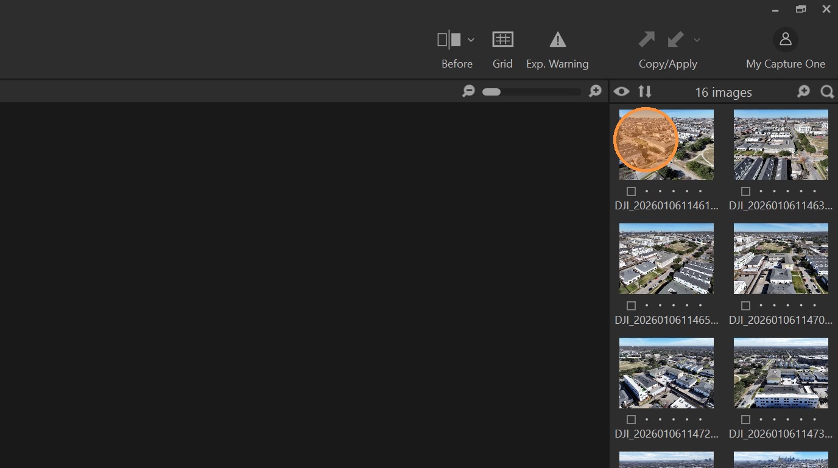This screenshot has width=838, height=468.
Task: Set one-star rating on DJI_2026010611461...
Action: (647, 191)
